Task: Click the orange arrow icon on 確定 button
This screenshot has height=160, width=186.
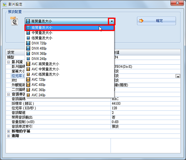Action: click(x=141, y=21)
